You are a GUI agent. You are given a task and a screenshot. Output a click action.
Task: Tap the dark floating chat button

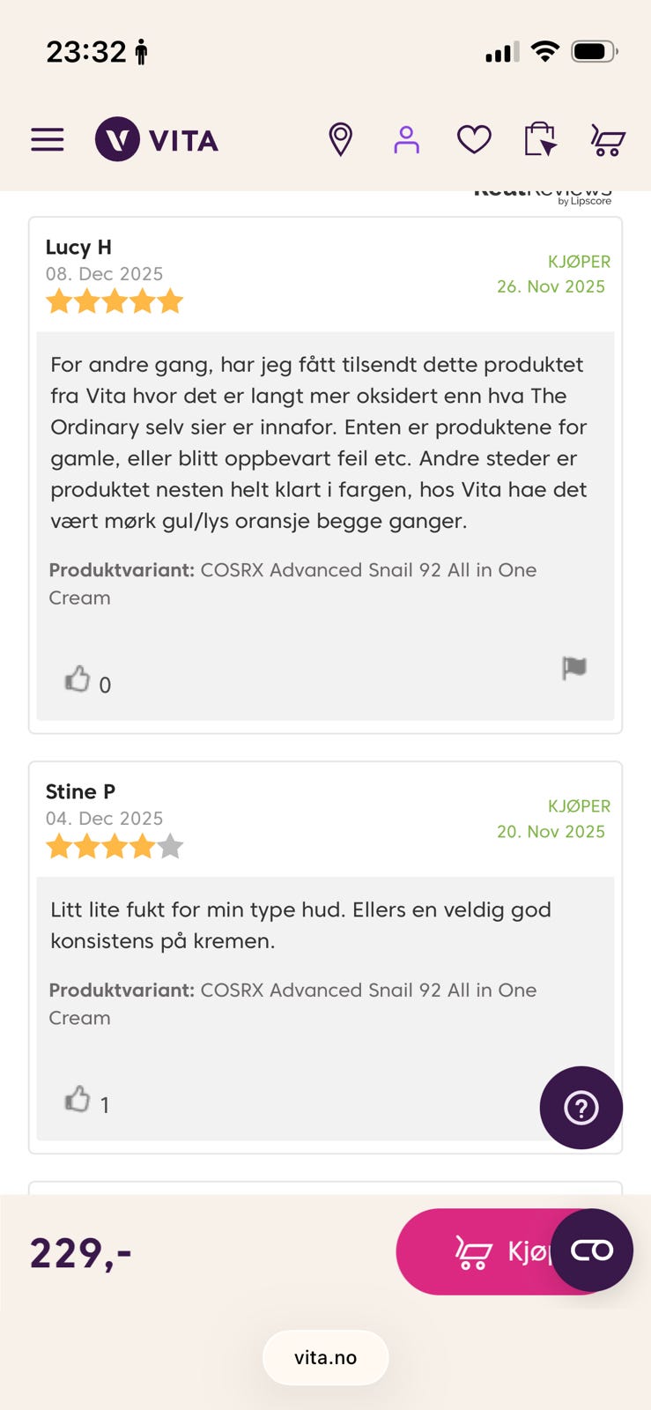coord(592,1250)
